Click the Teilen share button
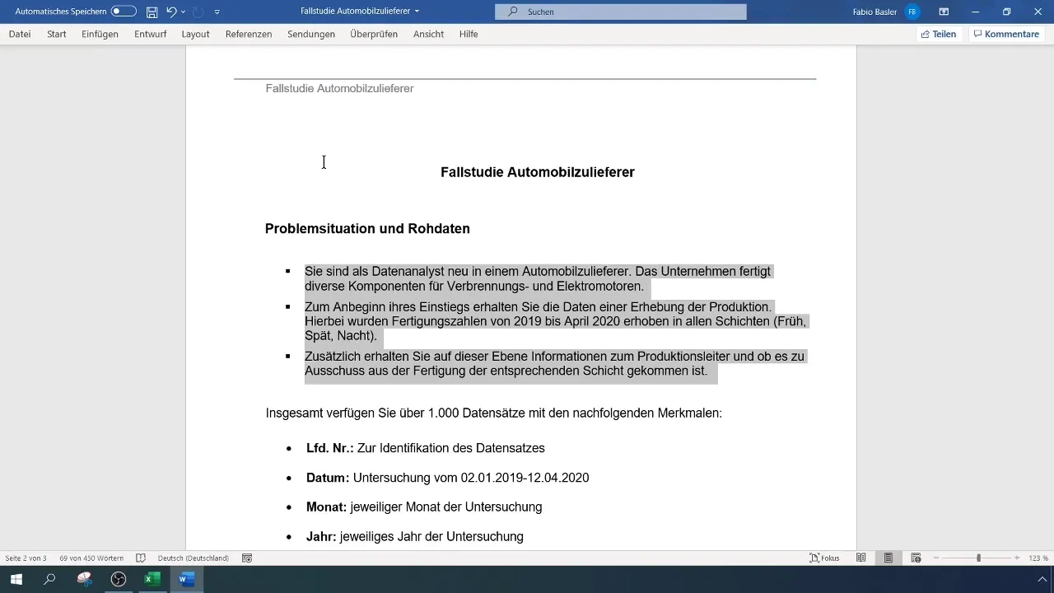Screen dimensions: 1054x593 pos(938,34)
